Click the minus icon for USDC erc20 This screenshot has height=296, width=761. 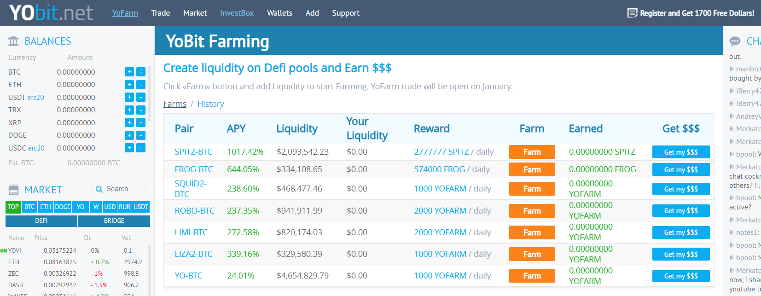tap(141, 148)
